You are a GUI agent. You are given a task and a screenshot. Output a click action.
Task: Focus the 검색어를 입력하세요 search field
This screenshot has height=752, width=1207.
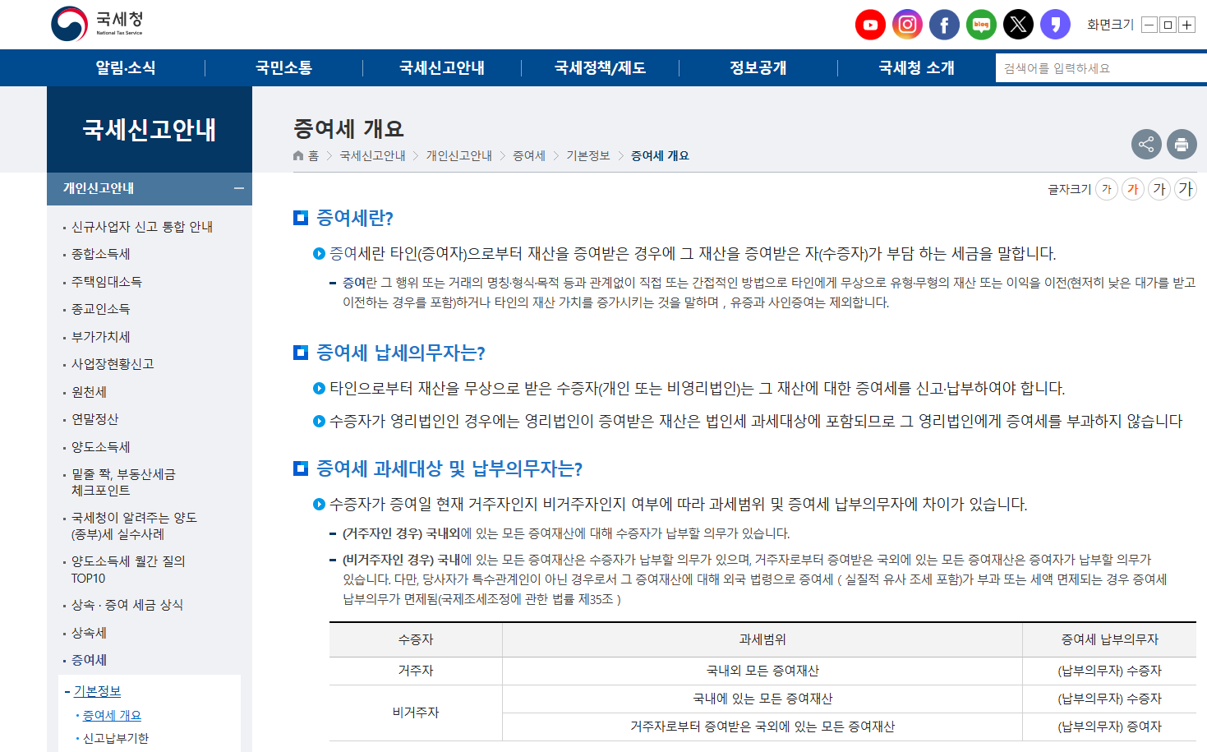pyautogui.click(x=1101, y=68)
